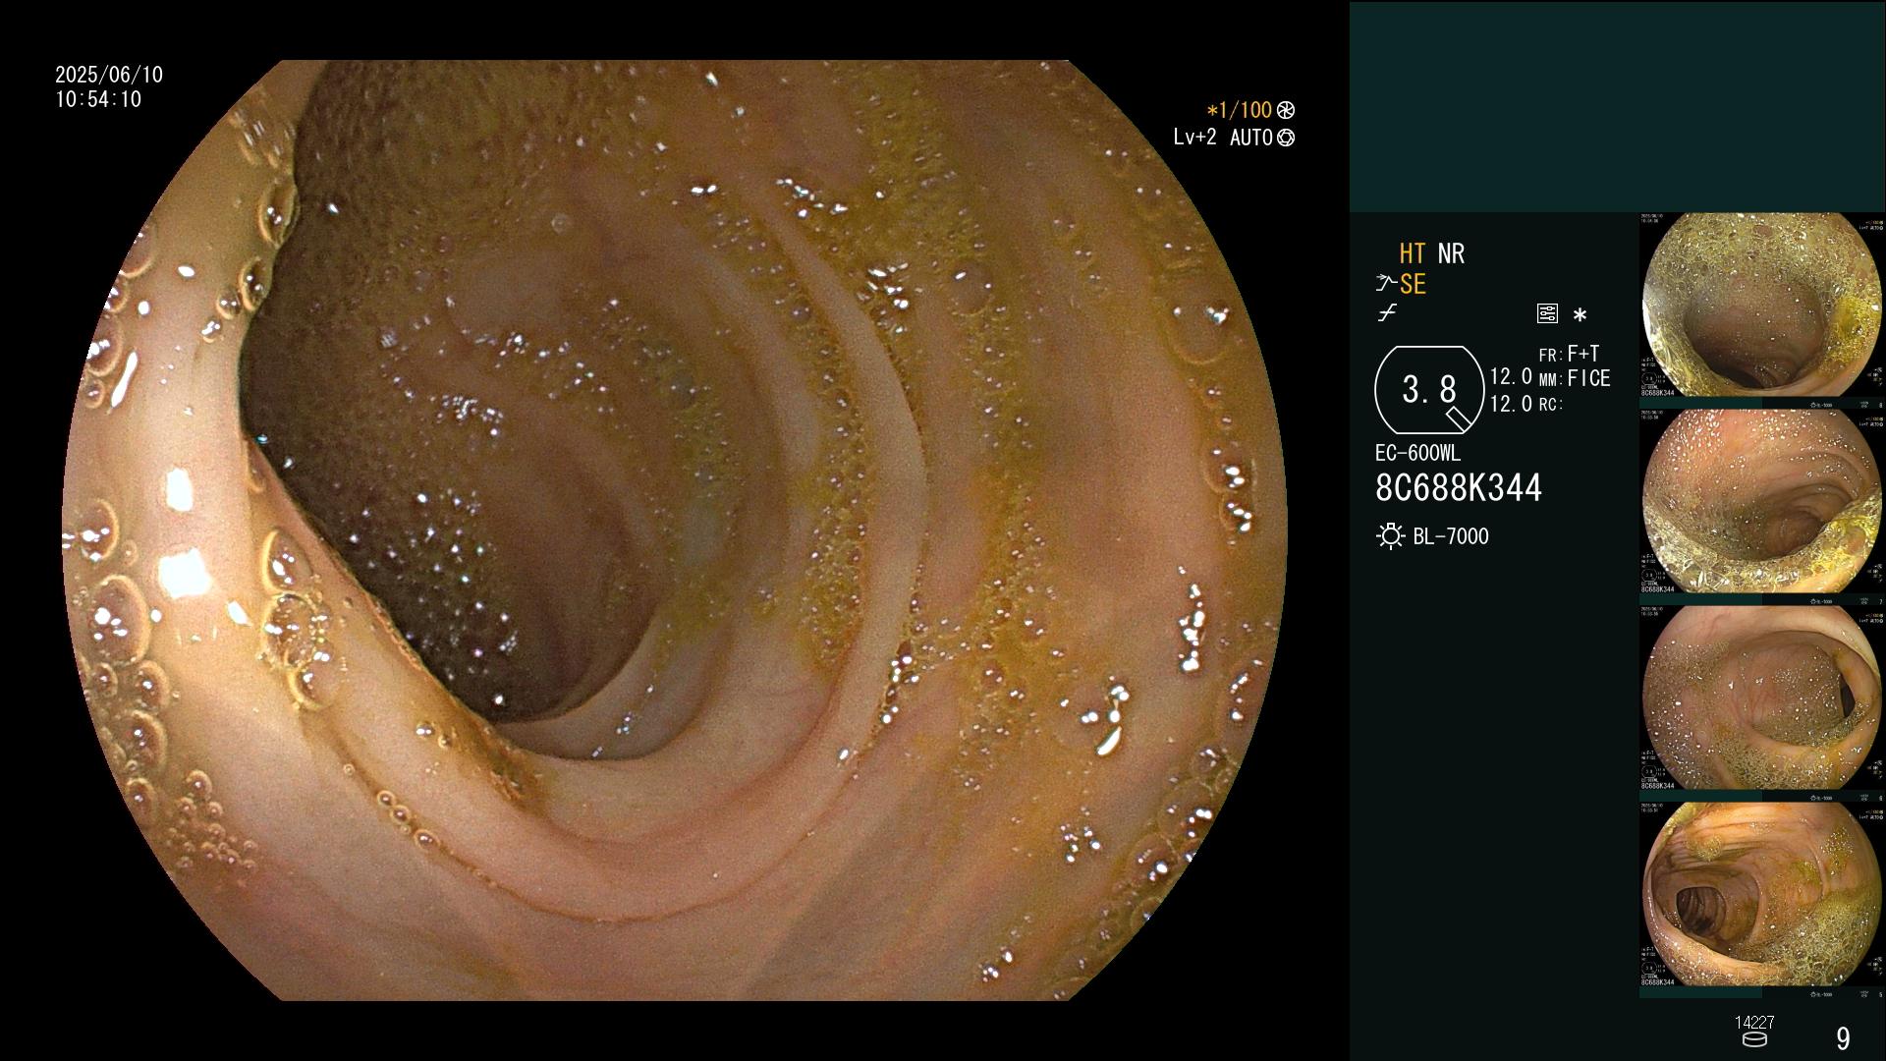Select the structure emphasis curve icon
Screen dimensions: 1886x1061
tap(1386, 284)
